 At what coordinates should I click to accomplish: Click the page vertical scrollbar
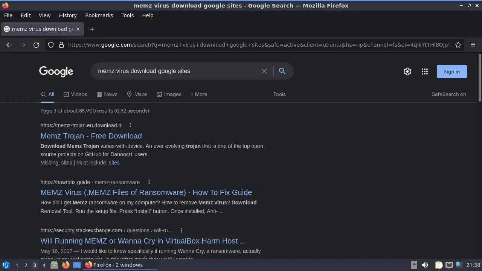[480, 78]
